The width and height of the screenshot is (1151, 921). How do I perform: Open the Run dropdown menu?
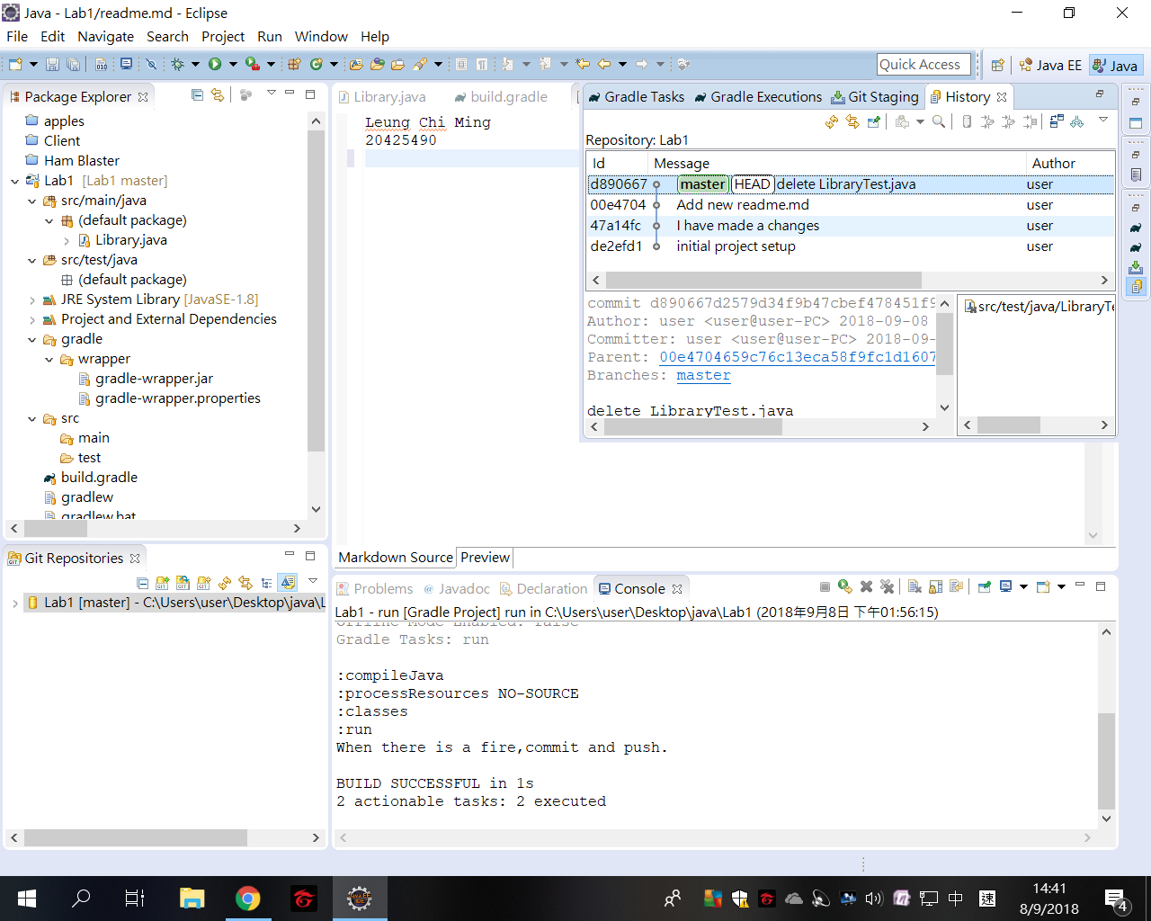coord(232,64)
